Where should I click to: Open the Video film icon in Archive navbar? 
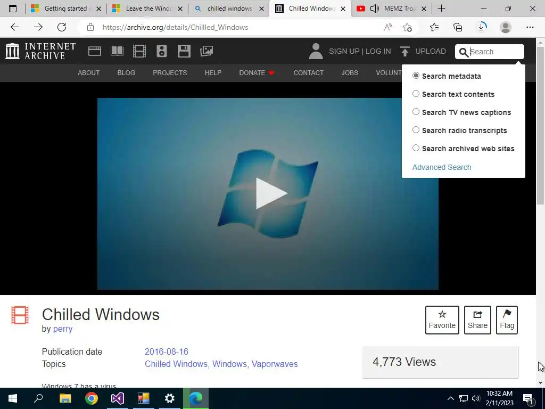(x=139, y=51)
